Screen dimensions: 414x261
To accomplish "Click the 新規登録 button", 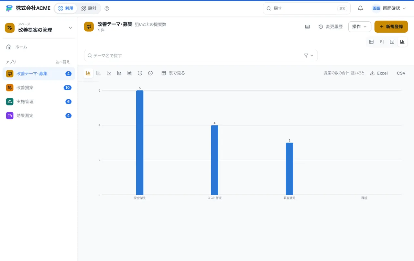I will click(x=391, y=27).
